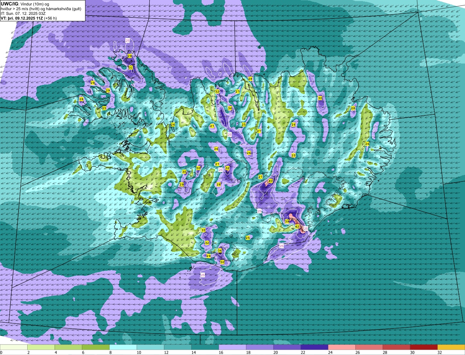Screen dimensions: 465x355
Task: Click the yellow gust label 39
Action: [287, 221]
